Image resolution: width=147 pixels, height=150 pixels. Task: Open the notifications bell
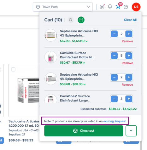point(110,7)
